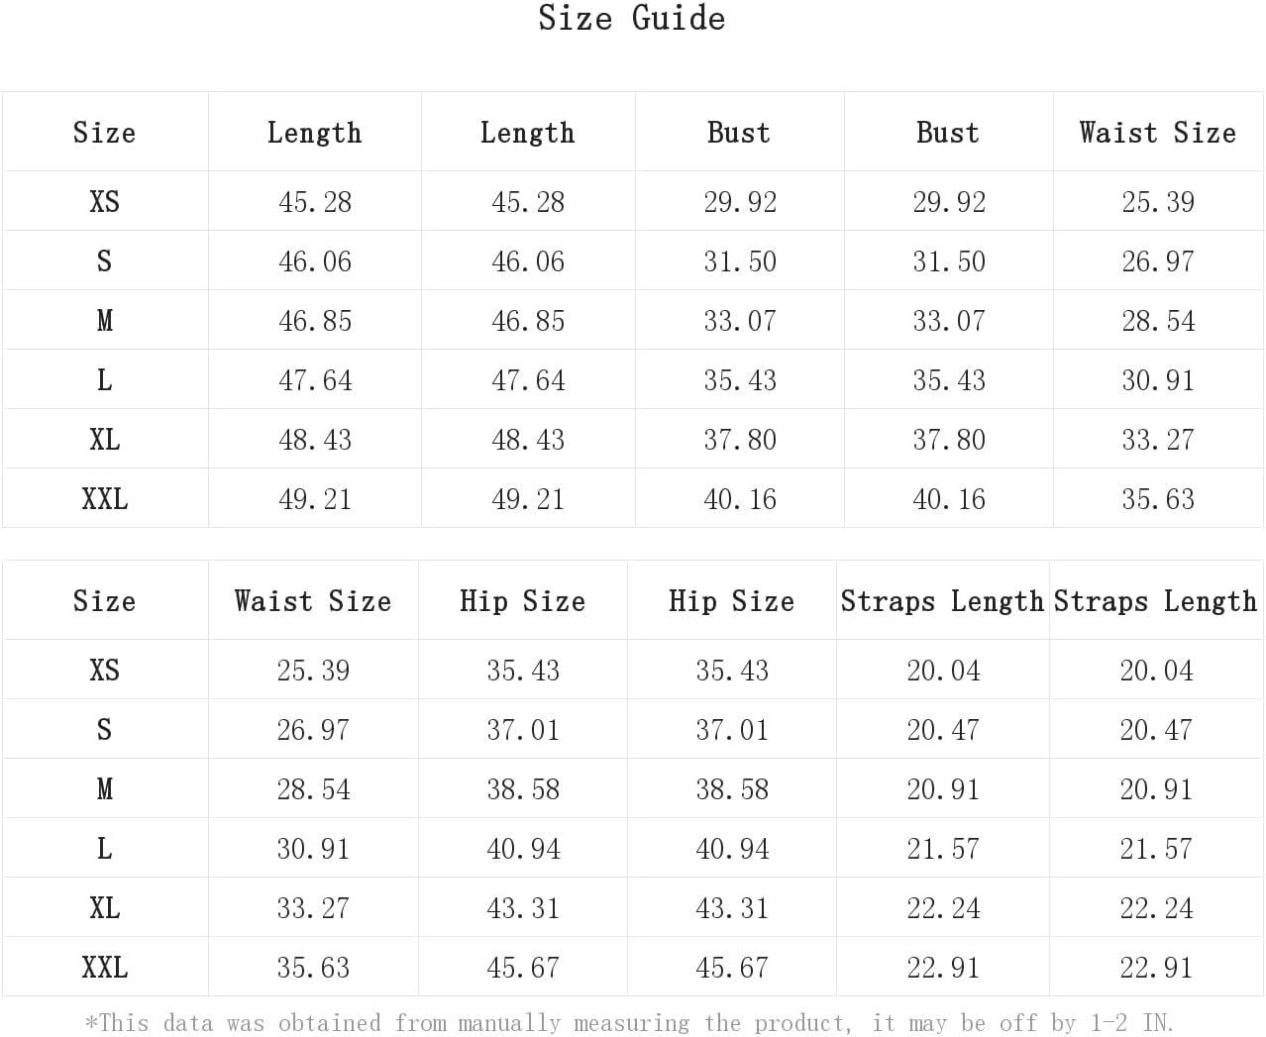Select the XS row label in upper table
Image resolution: width=1266 pixels, height=1037 pixels.
coord(104,202)
